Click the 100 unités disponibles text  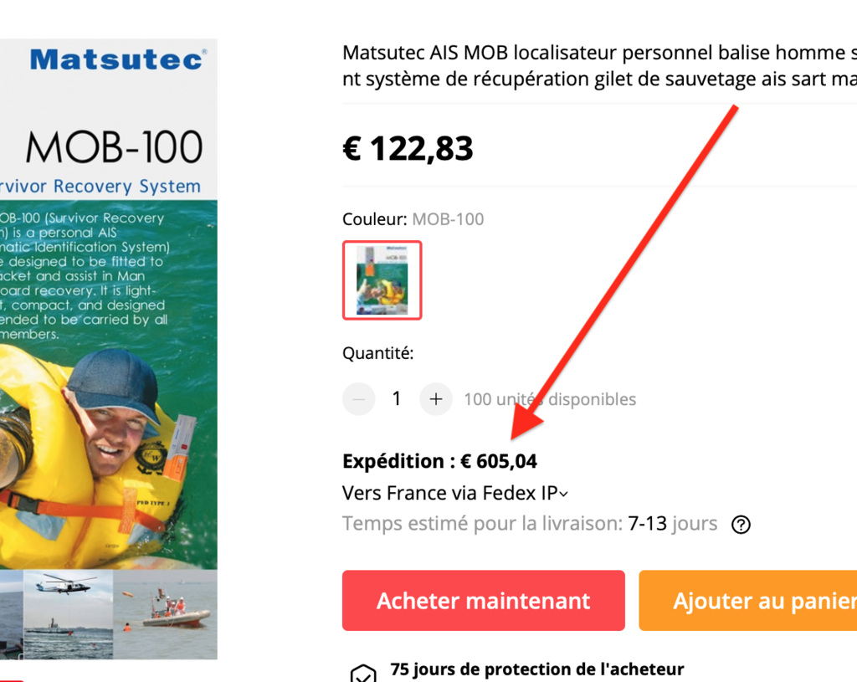click(x=550, y=399)
